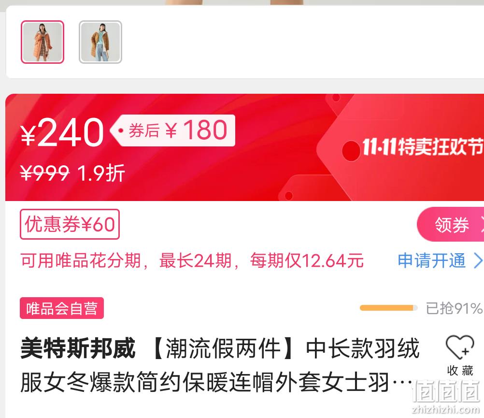Viewport: 484px width, 418px height.
Task: Tap the ¥999 original price
Action: pyautogui.click(x=44, y=173)
